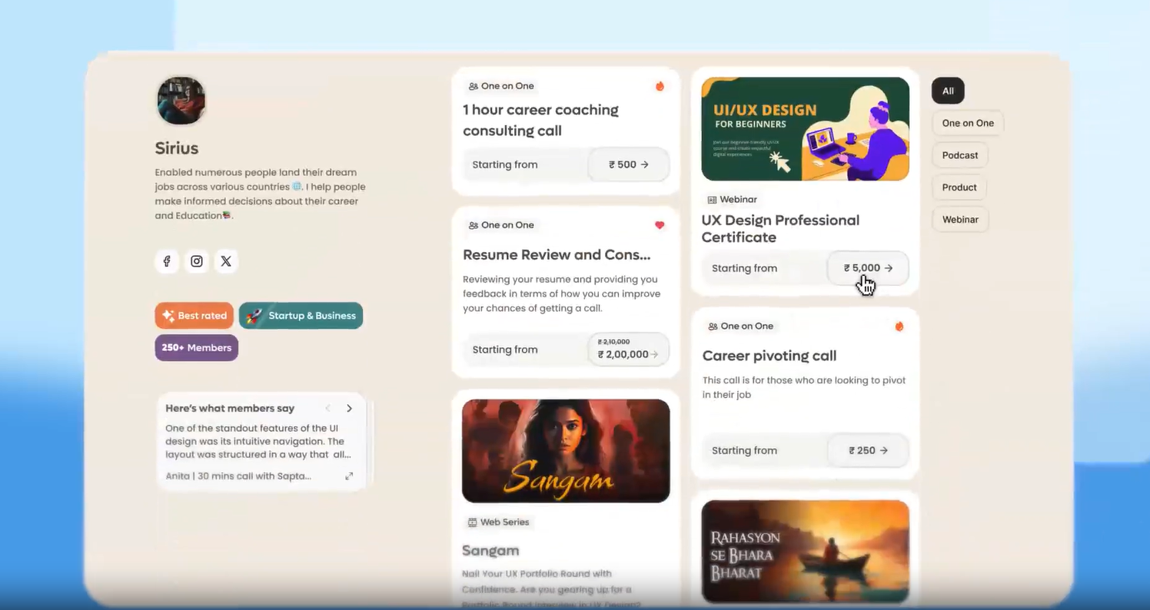Screen dimensions: 1150x610
Task: Click One on One tag on Resume Review card
Action: [501, 225]
